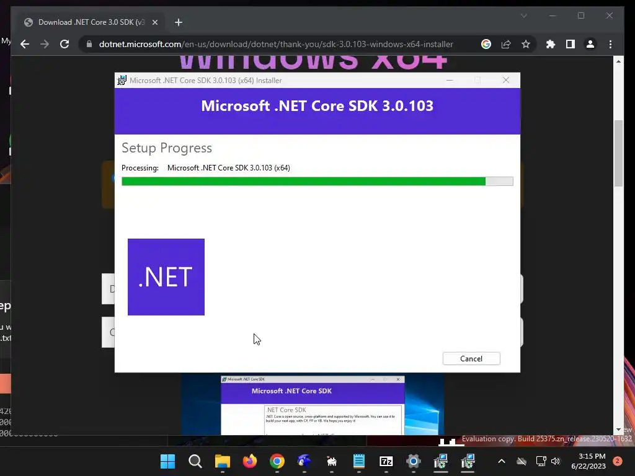Image resolution: width=635 pixels, height=476 pixels.
Task: Toggle the Chrome side panel
Action: (x=571, y=44)
